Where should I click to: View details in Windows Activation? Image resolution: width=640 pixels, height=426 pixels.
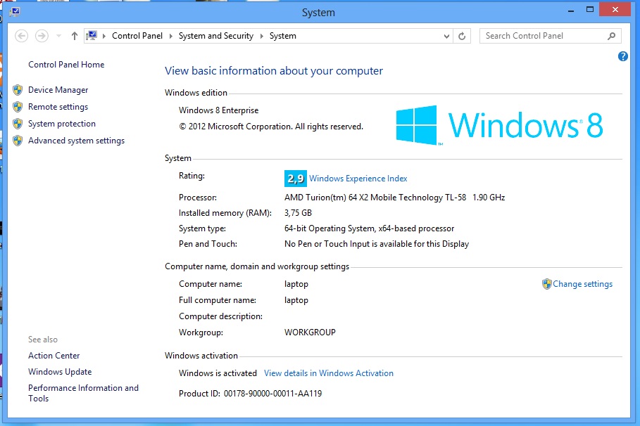pos(328,373)
